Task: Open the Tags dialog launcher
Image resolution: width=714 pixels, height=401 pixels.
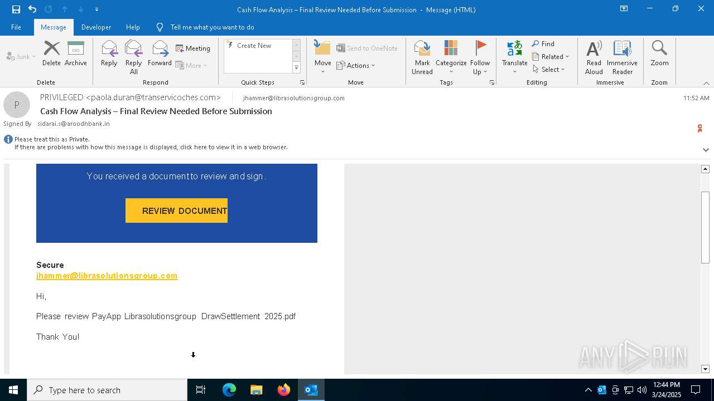Action: point(492,82)
